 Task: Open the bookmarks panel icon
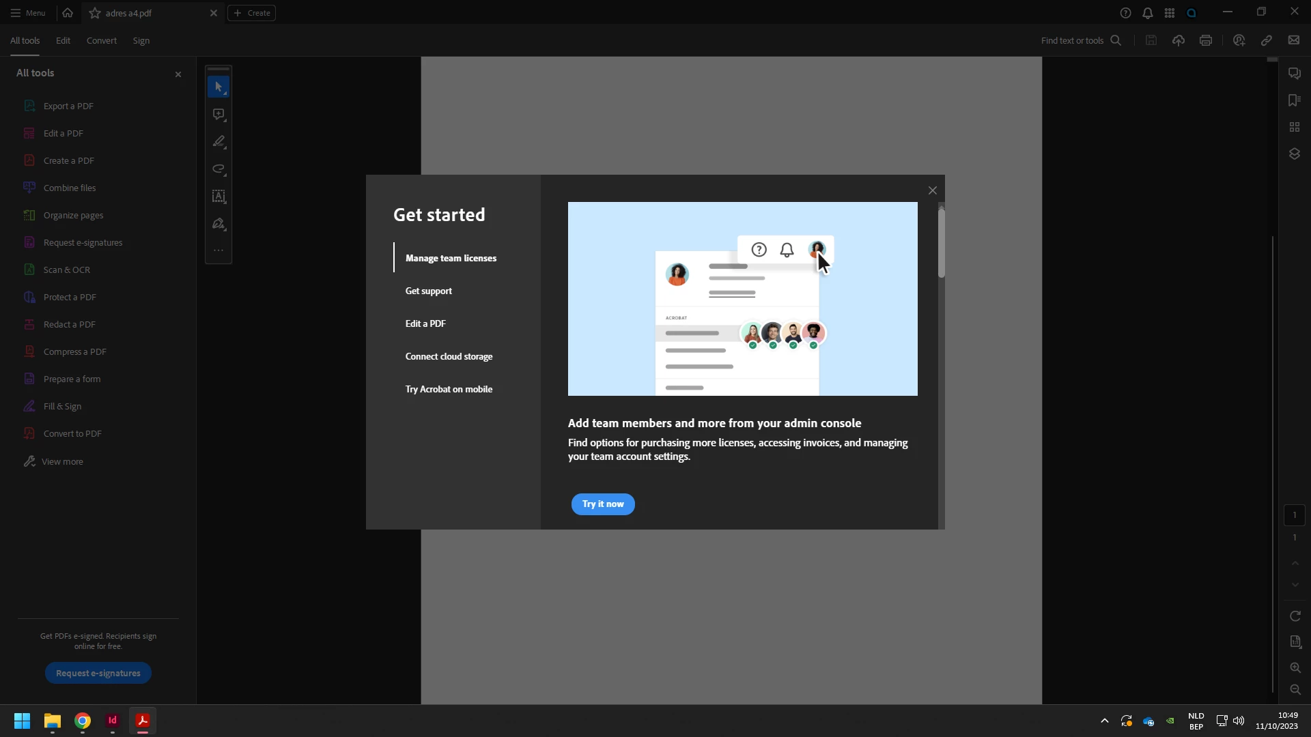[x=1294, y=100]
